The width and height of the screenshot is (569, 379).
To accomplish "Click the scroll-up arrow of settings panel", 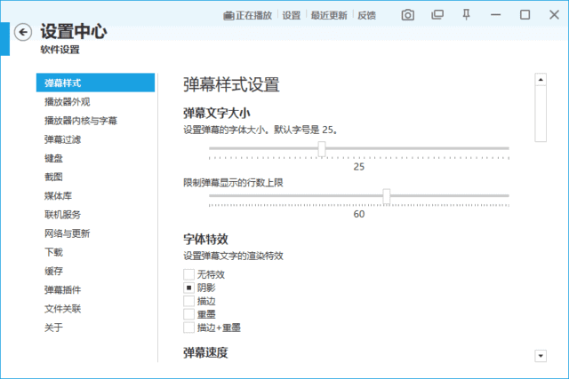I will coord(540,79).
